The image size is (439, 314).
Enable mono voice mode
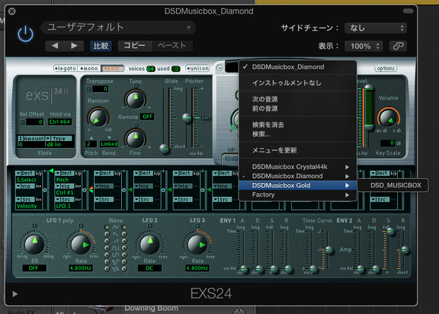(89, 69)
